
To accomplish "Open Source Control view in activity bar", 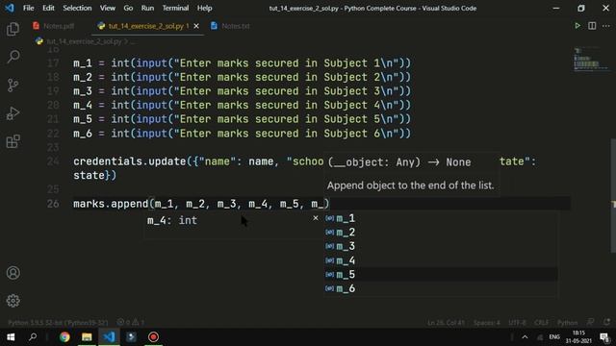I will pos(13,86).
